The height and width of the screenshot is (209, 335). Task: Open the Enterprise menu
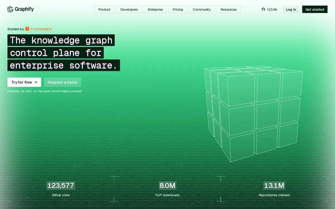coord(155,9)
